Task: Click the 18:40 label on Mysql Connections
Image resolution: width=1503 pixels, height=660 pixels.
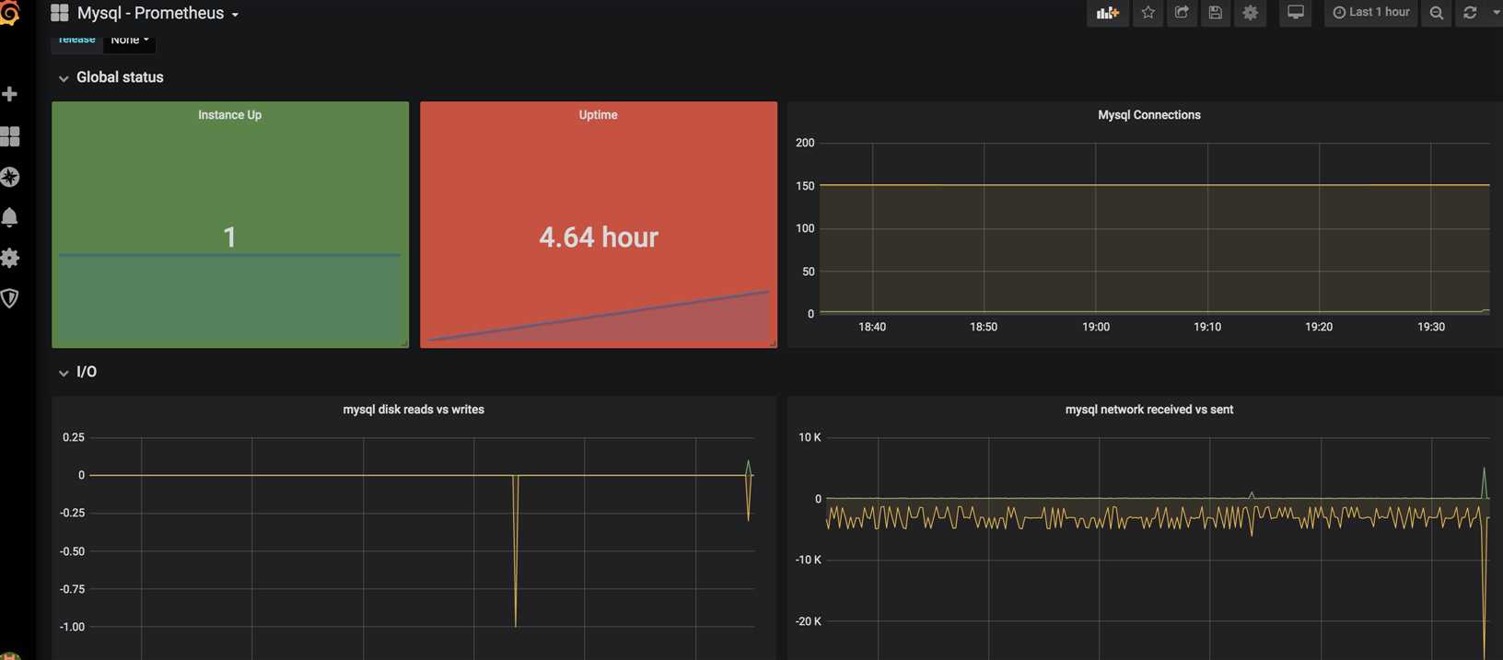Action: (872, 327)
